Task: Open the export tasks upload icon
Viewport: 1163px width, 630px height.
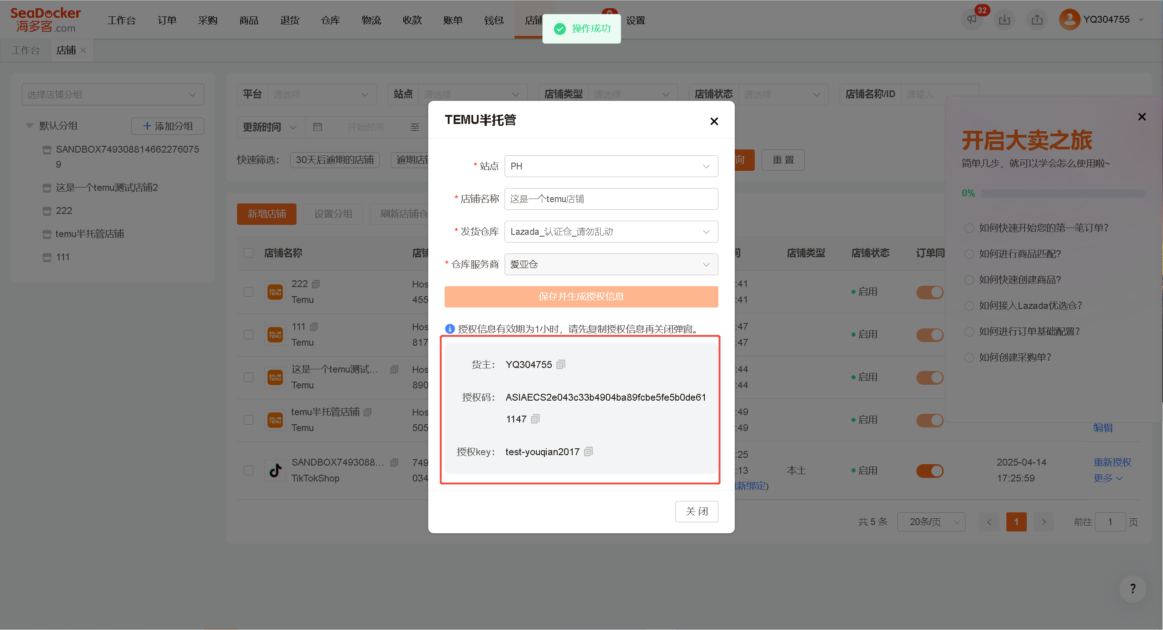Action: (1037, 20)
